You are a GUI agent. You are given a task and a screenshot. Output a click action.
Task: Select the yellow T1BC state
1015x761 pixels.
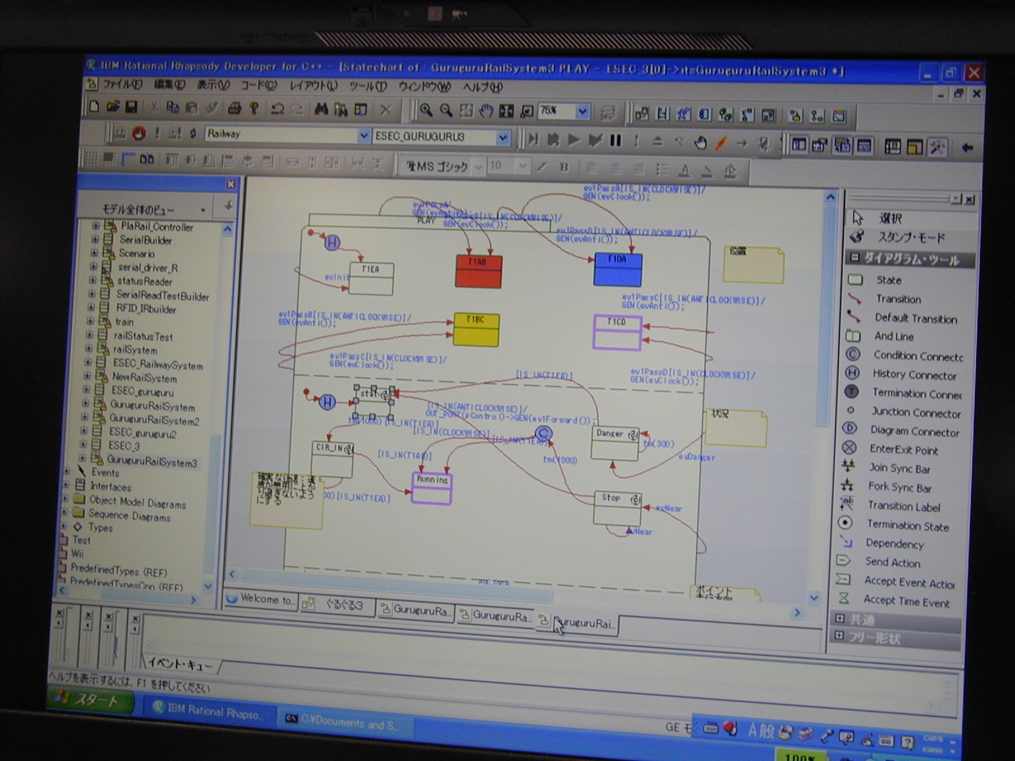[476, 329]
